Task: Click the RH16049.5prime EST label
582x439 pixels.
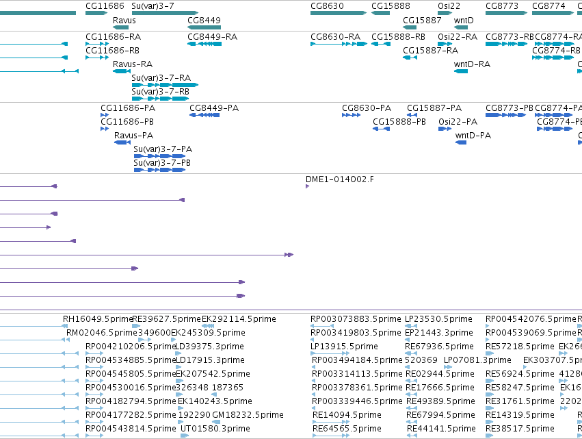Action: (x=98, y=319)
